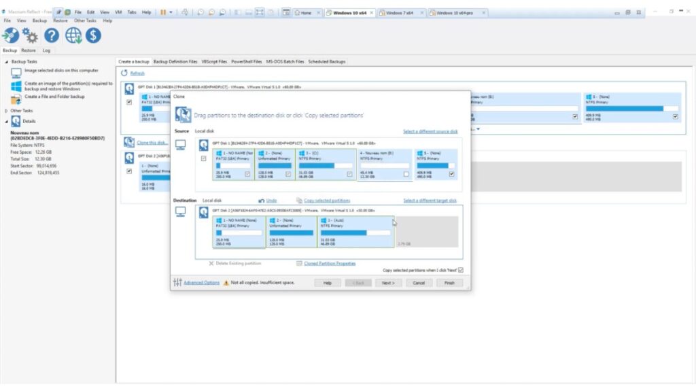The width and height of the screenshot is (696, 391).
Task: Click the Image selected disks monitor icon
Action: [16, 73]
